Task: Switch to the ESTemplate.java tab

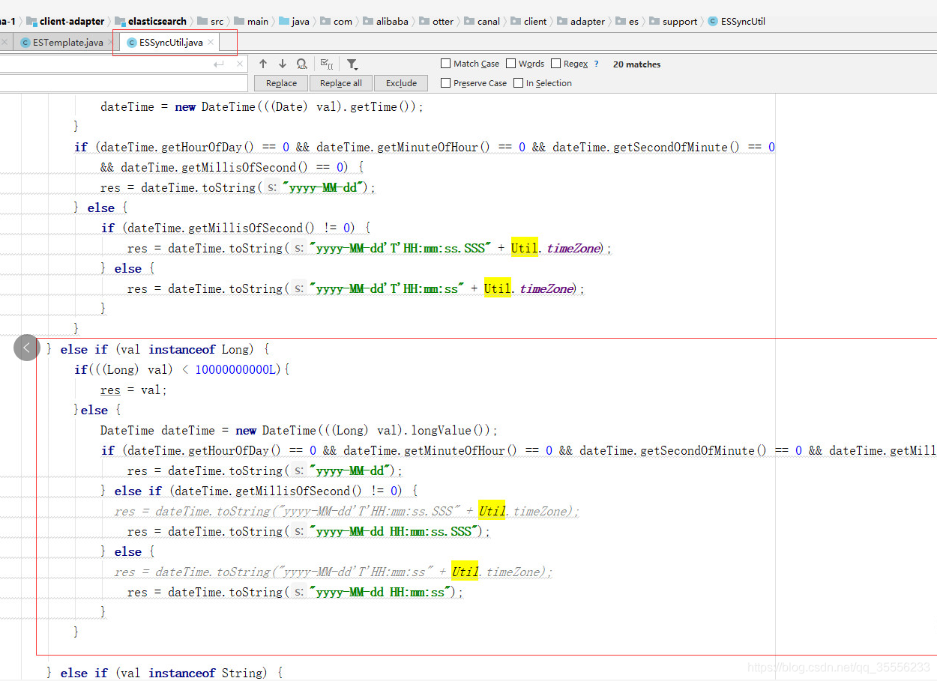Action: [x=67, y=43]
